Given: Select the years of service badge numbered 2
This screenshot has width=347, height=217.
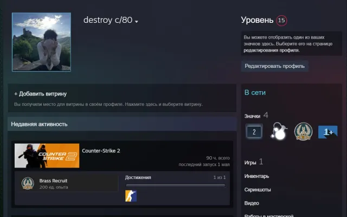Looking at the screenshot, I should (x=254, y=132).
